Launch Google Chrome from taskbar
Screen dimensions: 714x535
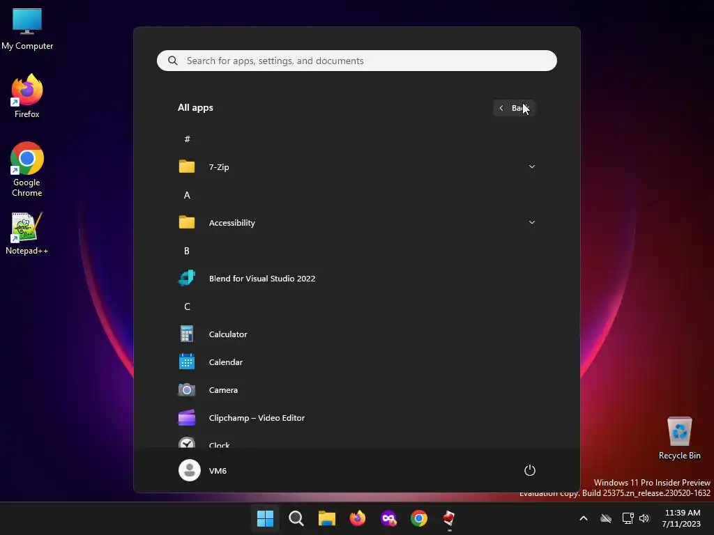419,518
